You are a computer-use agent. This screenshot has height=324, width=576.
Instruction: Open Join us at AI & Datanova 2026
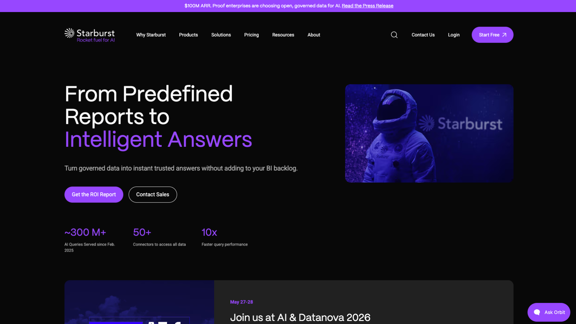(300, 317)
